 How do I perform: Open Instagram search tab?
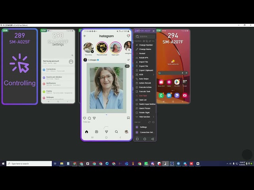[116, 132]
